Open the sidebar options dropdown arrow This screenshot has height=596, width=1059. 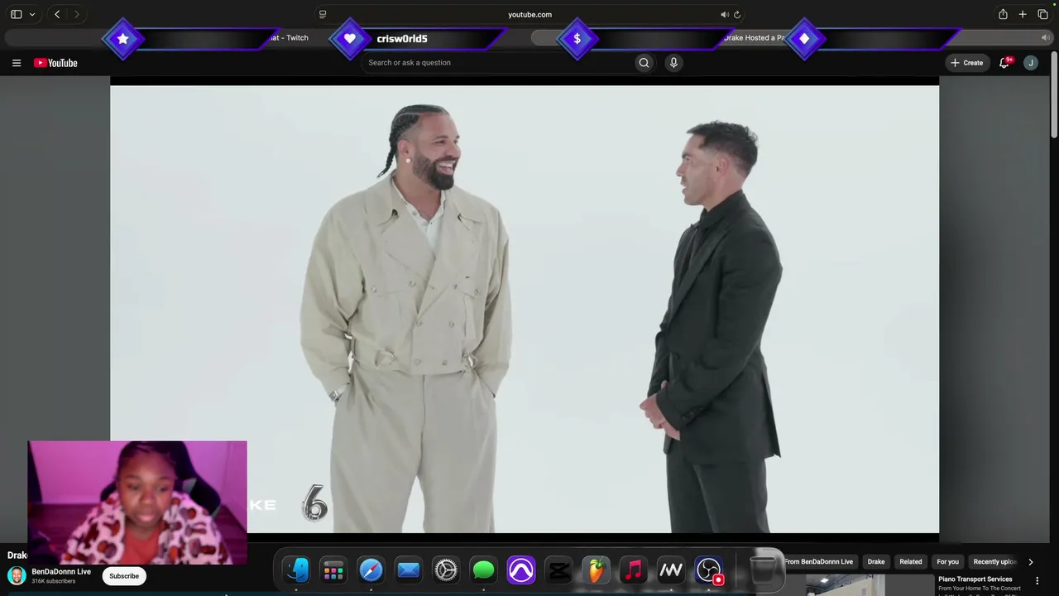coord(32,14)
